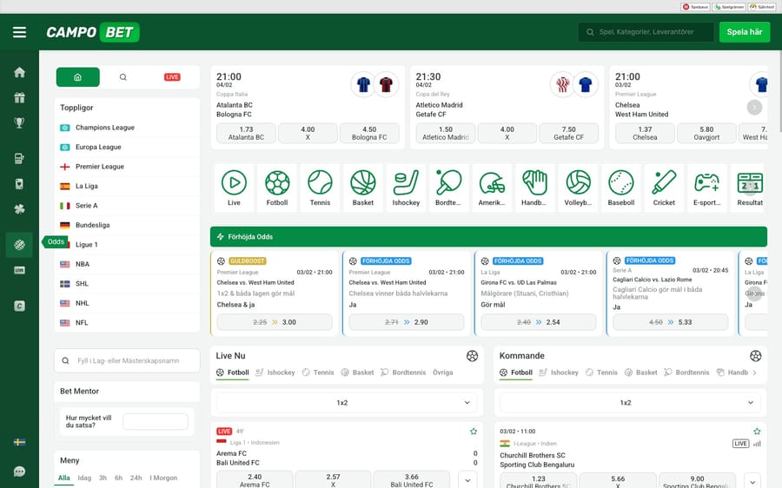
Task: Click the search magnifier tab in sportsbook panel
Action: [123, 77]
